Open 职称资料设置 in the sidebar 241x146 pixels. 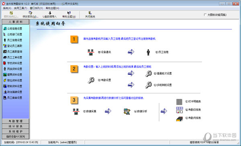[x=13, y=86]
